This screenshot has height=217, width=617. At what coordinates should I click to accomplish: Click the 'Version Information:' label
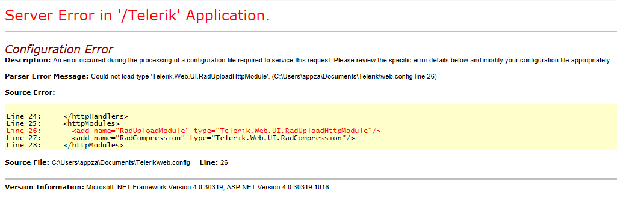[45, 187]
